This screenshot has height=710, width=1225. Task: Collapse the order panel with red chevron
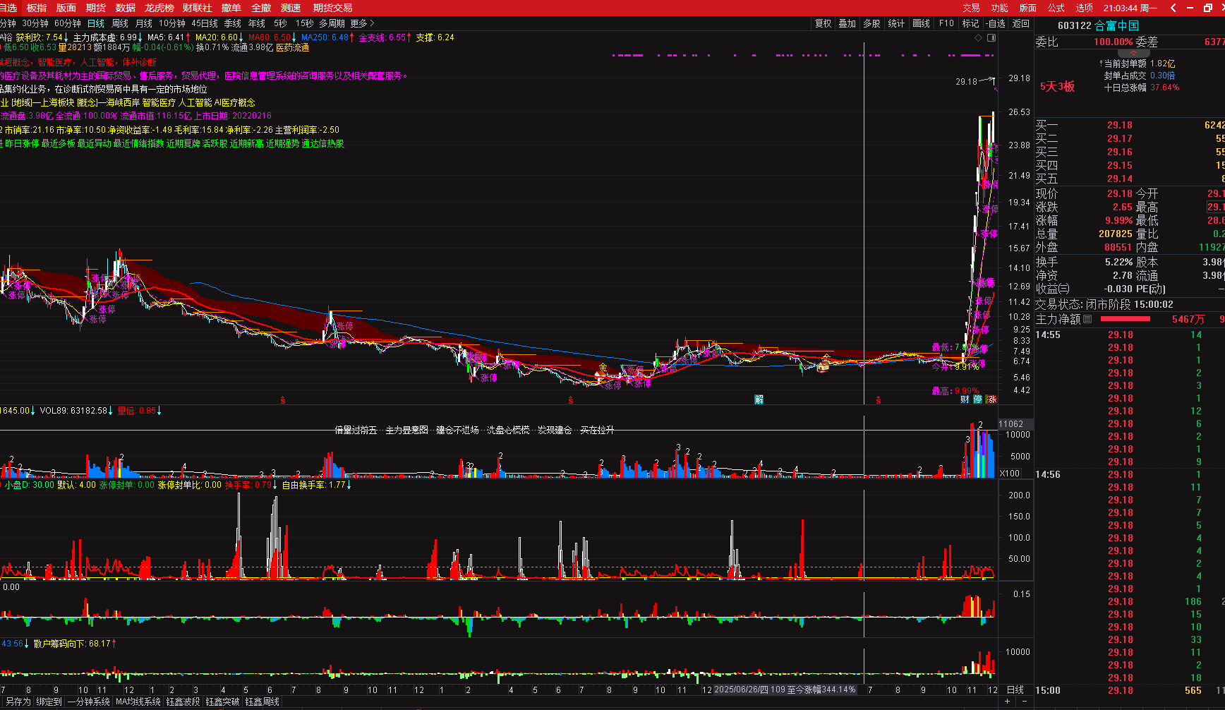pyautogui.click(x=1133, y=53)
